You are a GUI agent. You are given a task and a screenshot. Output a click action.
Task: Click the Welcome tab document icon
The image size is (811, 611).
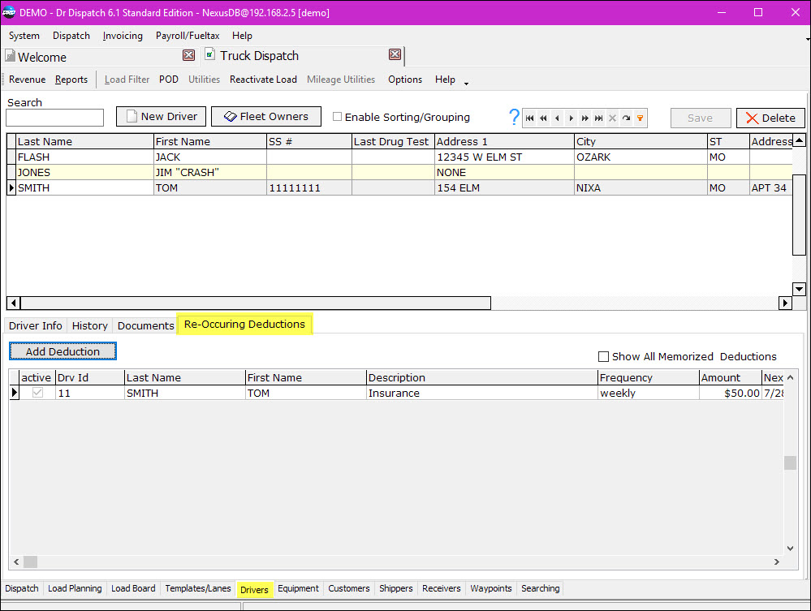coord(10,55)
